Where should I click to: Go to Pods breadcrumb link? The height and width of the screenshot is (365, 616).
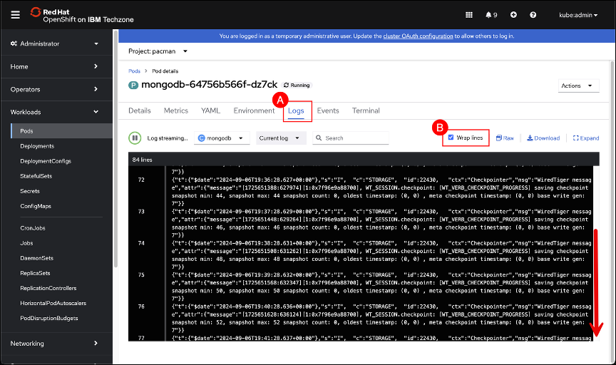(134, 71)
